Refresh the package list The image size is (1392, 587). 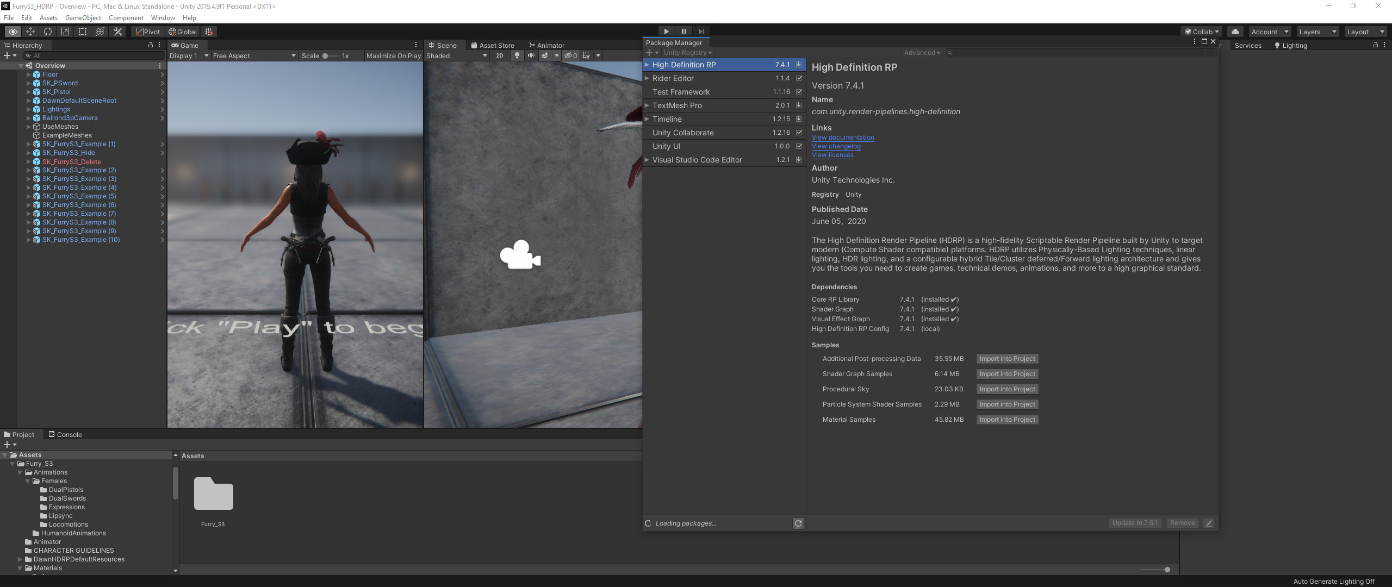click(x=798, y=523)
